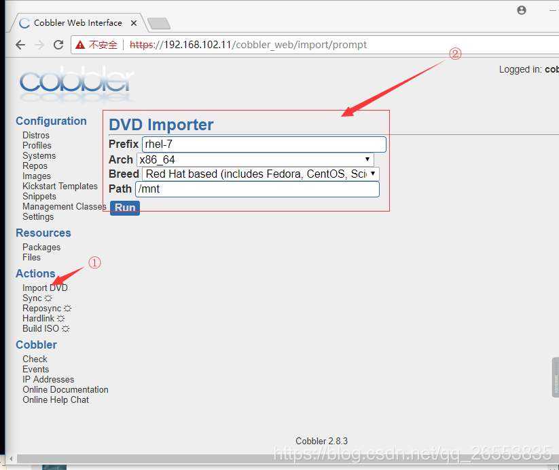559x470 pixels.
Task: Click the browser forward arrow
Action: 39,45
